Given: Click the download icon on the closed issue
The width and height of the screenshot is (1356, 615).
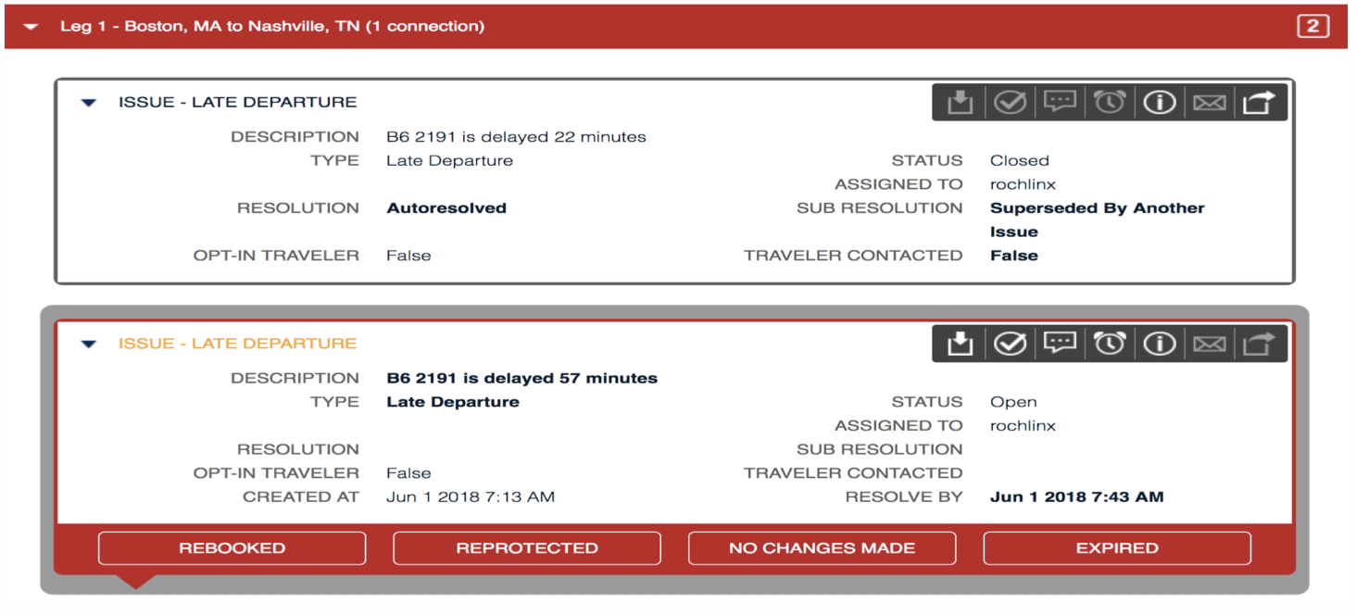Looking at the screenshot, I should 960,102.
